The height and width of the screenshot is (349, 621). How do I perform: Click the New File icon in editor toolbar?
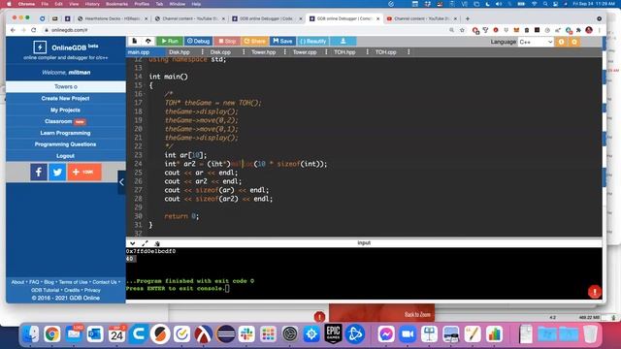(134, 41)
